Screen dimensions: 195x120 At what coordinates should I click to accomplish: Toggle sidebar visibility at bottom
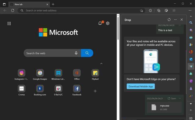point(191,118)
